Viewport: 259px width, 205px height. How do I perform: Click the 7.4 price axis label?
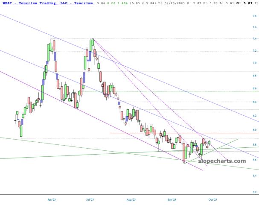[x=254, y=38]
